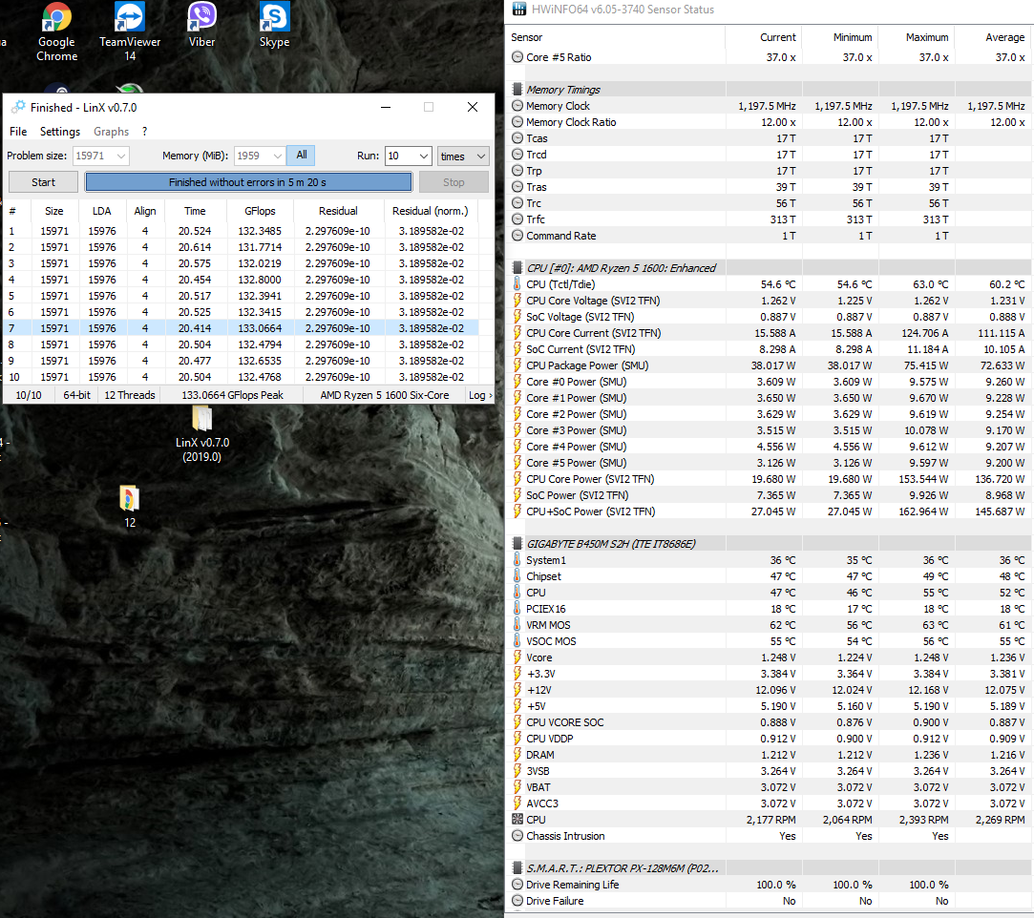Click Finished without errors progress bar
Screen dimensions: 1034x918
pyautogui.click(x=248, y=182)
